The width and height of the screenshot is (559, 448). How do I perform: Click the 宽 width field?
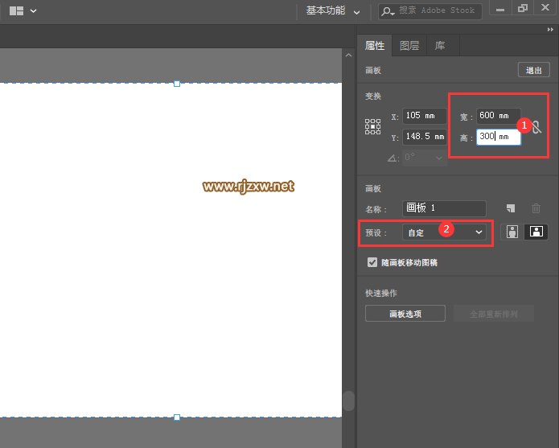[499, 116]
